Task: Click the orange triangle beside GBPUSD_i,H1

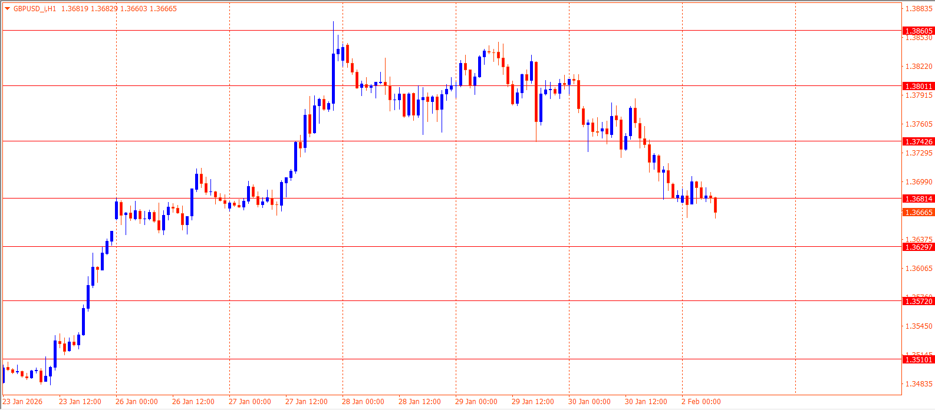Action: point(7,9)
